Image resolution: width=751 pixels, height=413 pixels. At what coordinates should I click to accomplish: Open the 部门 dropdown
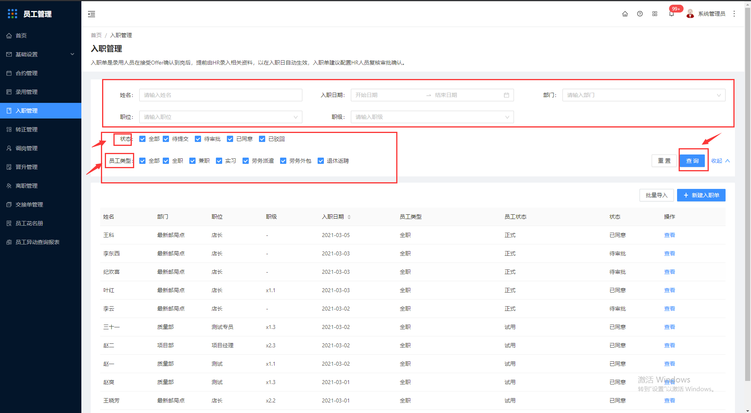[x=644, y=95]
